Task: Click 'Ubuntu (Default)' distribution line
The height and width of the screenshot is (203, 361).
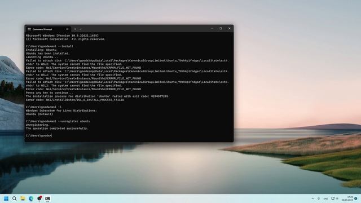Action: [x=39, y=114]
